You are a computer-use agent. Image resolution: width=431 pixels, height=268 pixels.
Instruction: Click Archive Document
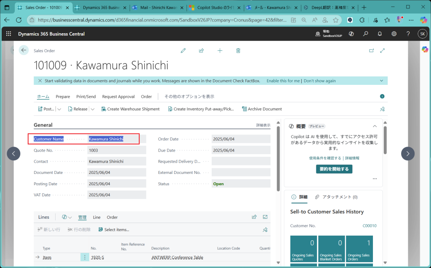[x=262, y=109]
